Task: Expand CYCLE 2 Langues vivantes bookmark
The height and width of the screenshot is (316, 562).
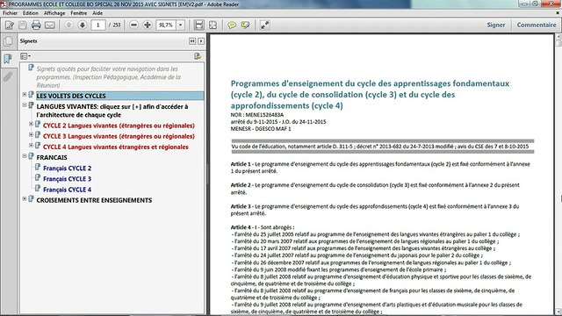Action: [x=32, y=124]
